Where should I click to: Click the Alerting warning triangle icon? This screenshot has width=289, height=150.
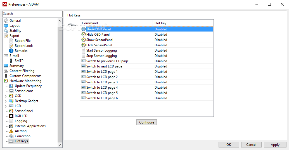coord(11,131)
